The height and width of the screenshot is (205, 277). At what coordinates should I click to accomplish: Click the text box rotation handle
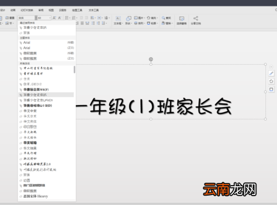pos(151,59)
